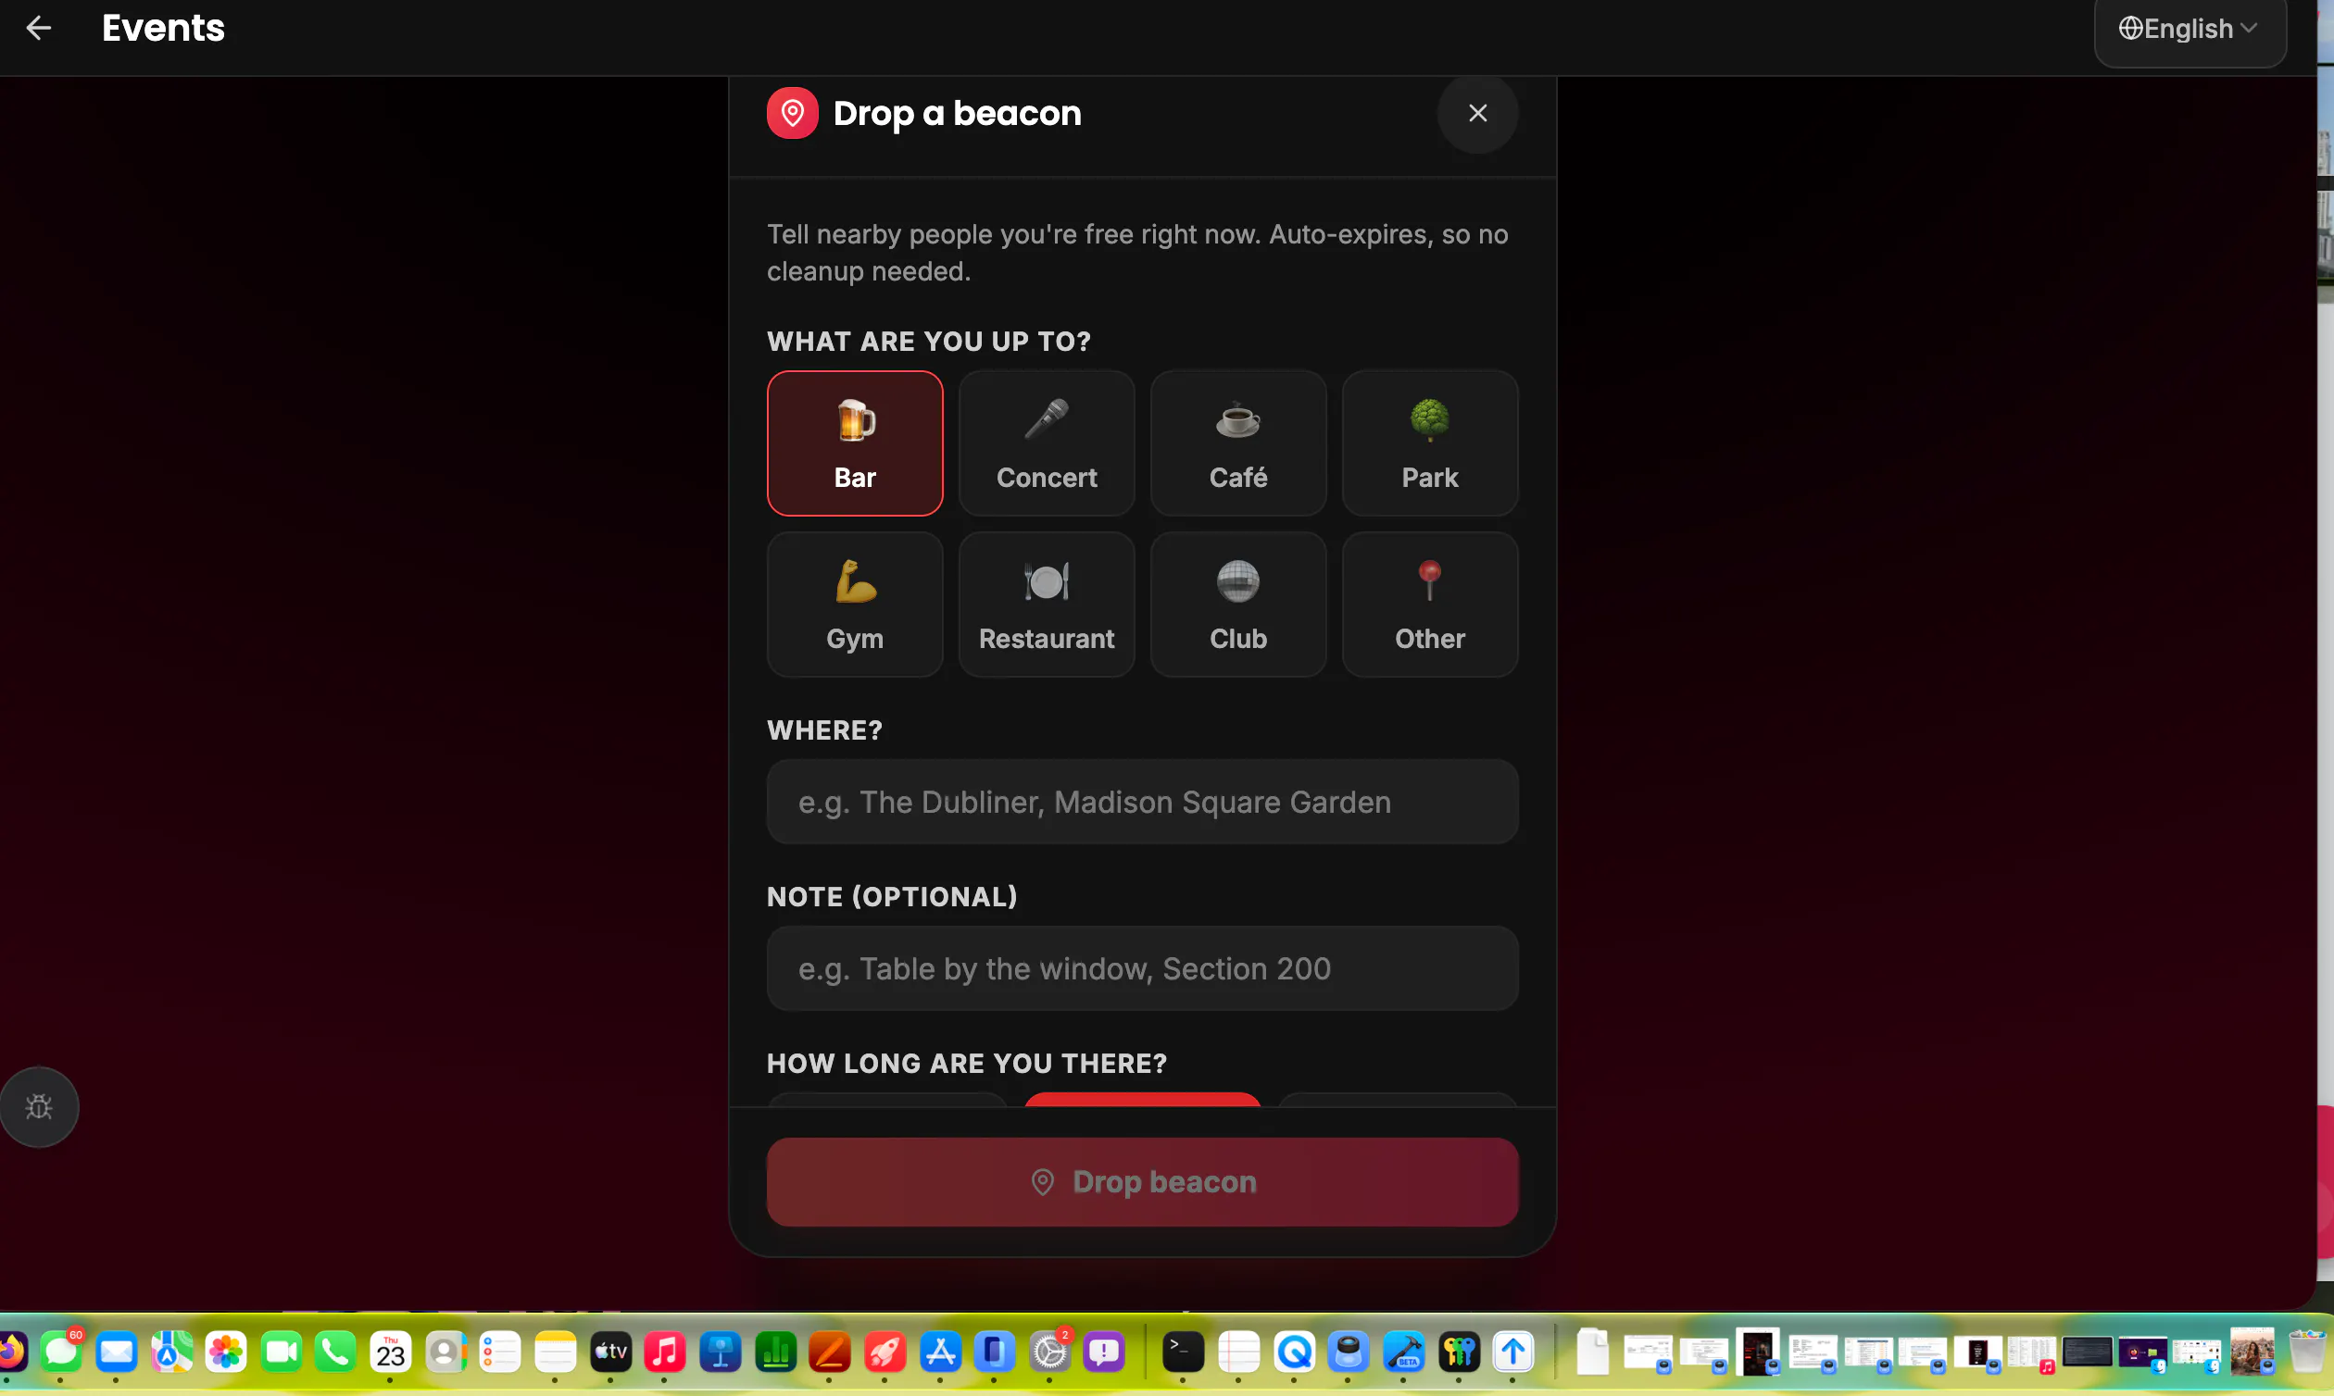Close the Drop a beacon dialog

[x=1477, y=113]
